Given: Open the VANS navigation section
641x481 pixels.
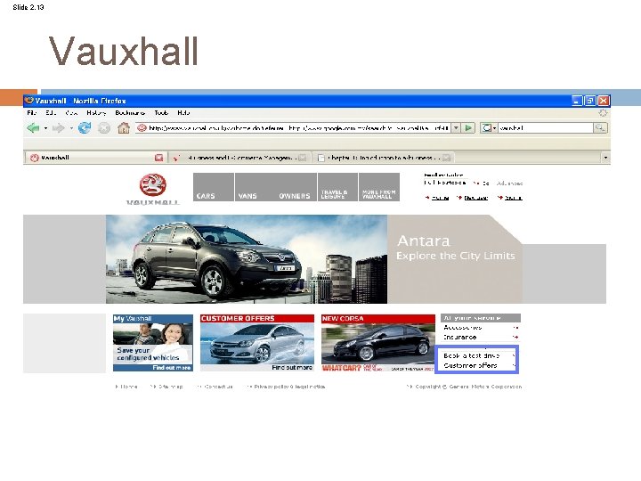Looking at the screenshot, I should click(x=256, y=187).
